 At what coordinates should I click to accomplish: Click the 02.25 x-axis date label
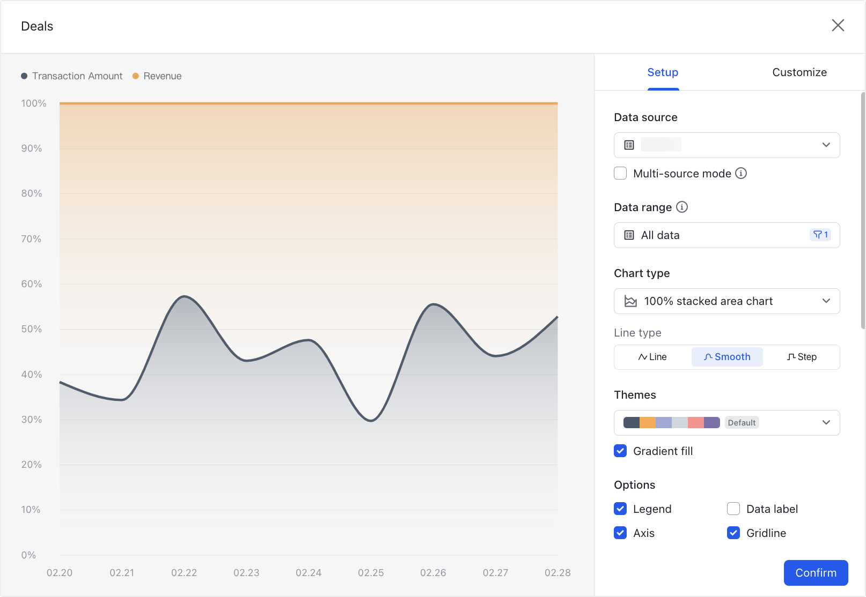point(371,573)
